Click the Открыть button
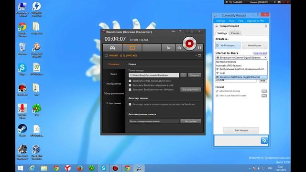 [x=195, y=75]
